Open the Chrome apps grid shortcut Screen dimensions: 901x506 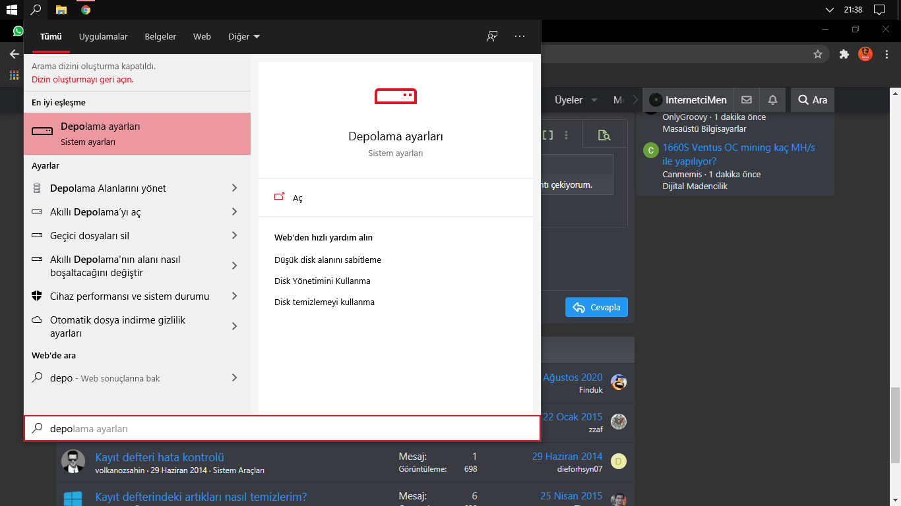pyautogui.click(x=14, y=75)
